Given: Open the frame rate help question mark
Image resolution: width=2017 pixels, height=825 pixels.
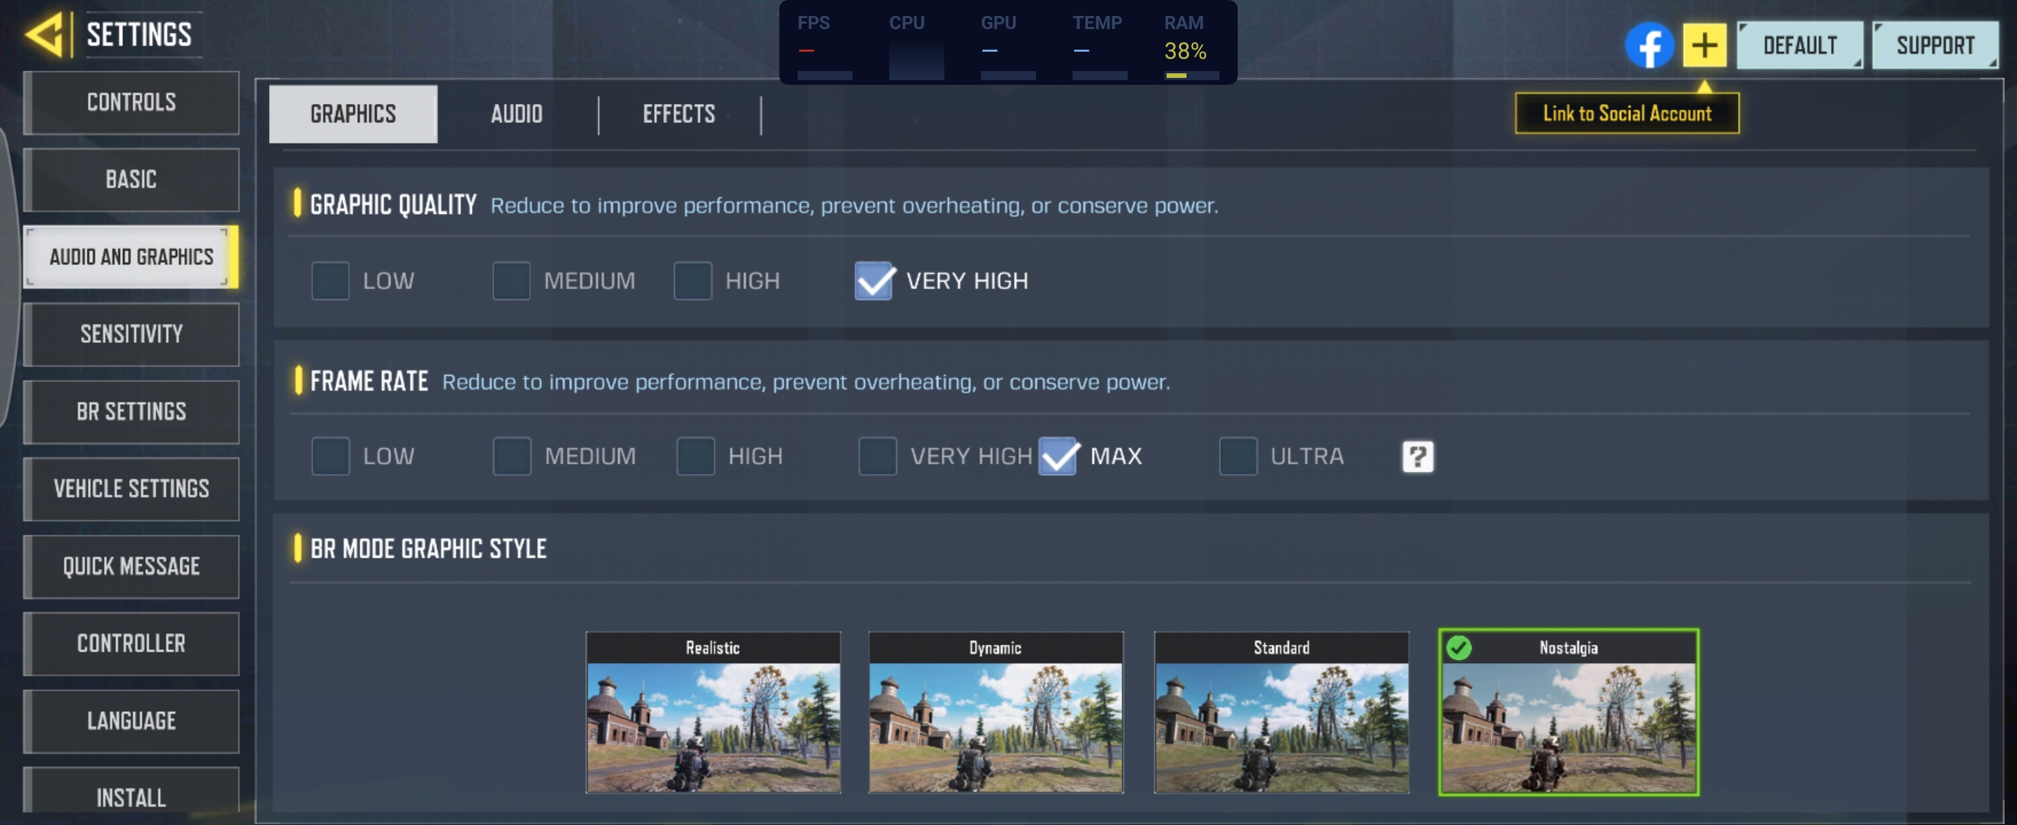Looking at the screenshot, I should pyautogui.click(x=1416, y=456).
